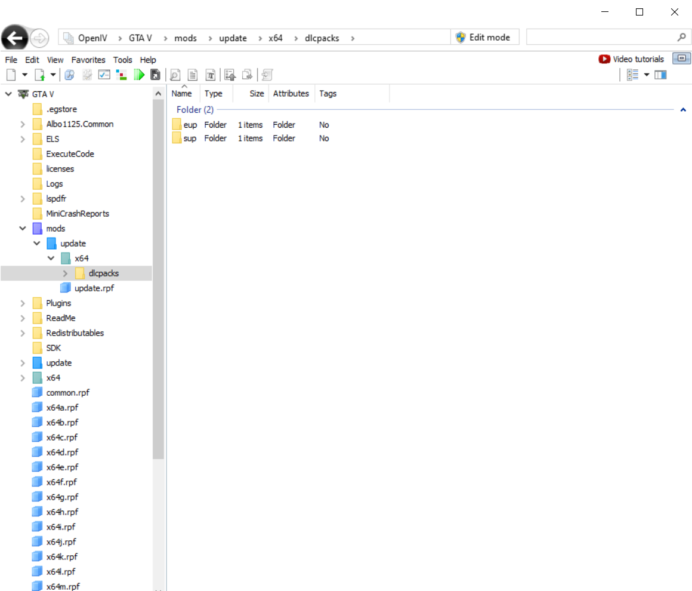Click tree panel scrollbar up arrow

(159, 94)
